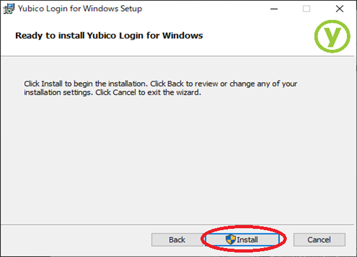
Task: Click the empty gray dialog body area
Action: (x=178, y=159)
